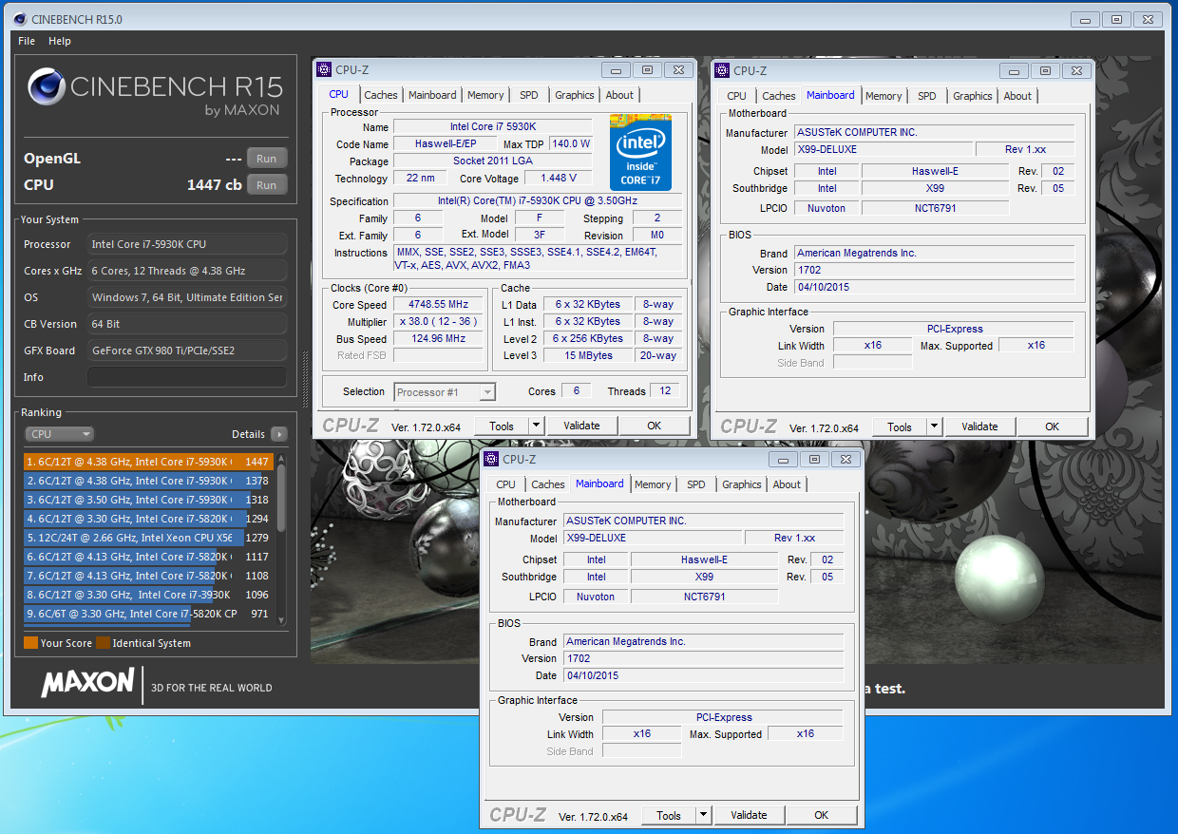Click the Identical System brown swatch
1178x834 pixels.
click(x=103, y=643)
